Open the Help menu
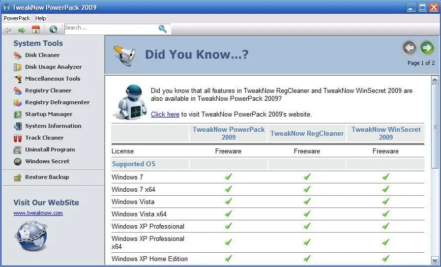This screenshot has height=267, width=441. 40,18
